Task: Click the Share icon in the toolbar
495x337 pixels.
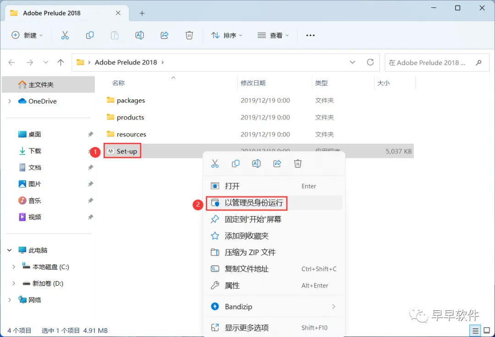Action: tap(165, 35)
